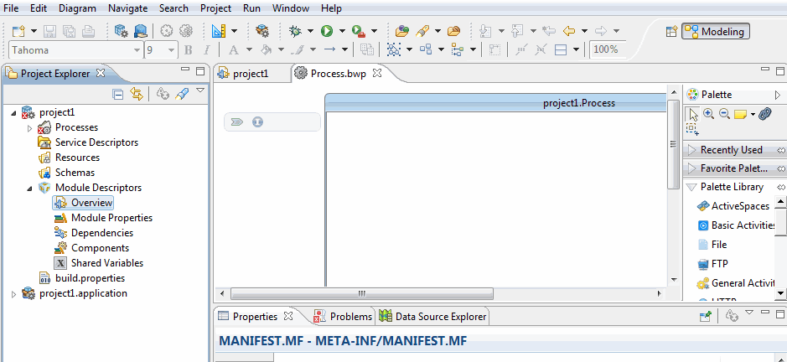
Task: Select Dependencies tree item
Action: (x=102, y=233)
